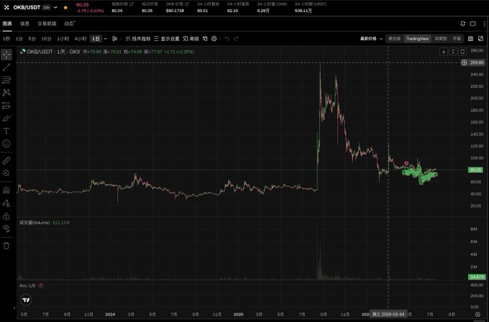Click the OKX logo icon at top left
Screen dimensions: 489x322
click(6, 7)
